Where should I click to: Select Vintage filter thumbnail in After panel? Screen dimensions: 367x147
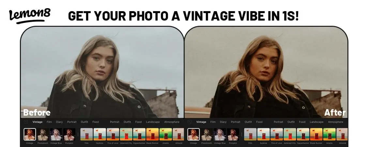pos(193,134)
